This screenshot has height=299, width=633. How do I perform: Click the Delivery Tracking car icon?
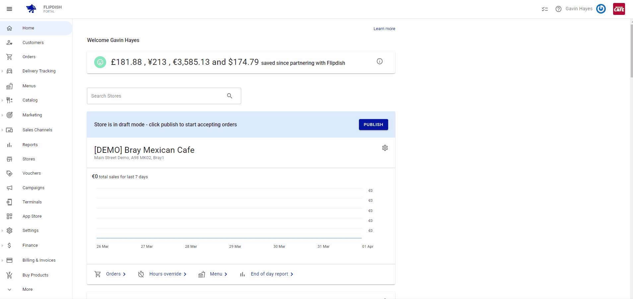[9, 71]
